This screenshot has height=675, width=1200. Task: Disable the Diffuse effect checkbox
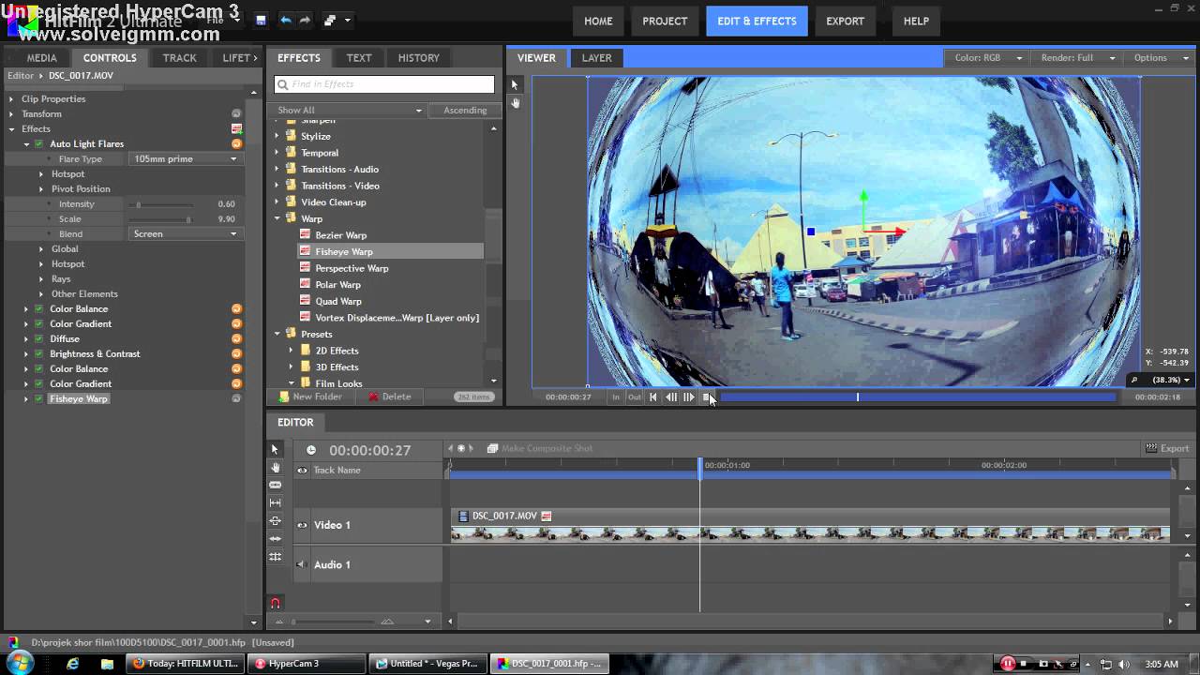tap(38, 338)
